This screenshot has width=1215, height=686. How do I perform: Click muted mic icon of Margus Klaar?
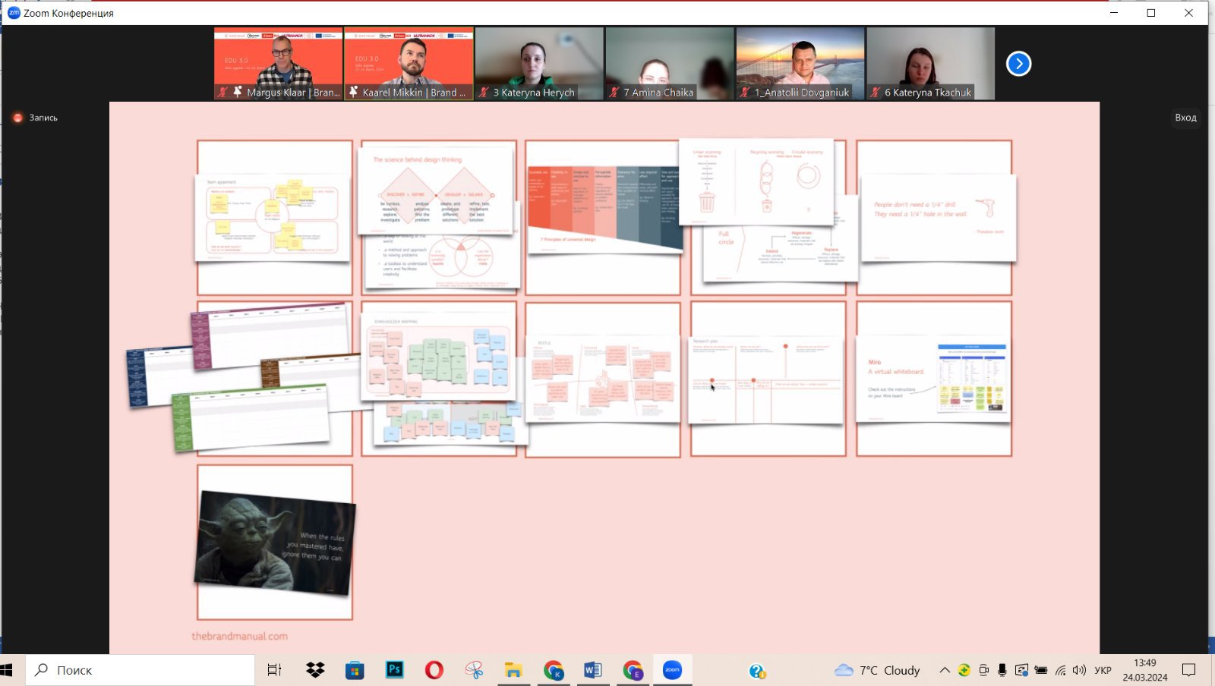(223, 92)
